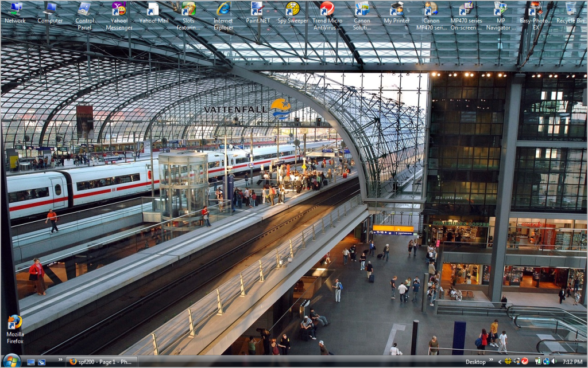
Task: Click the Windows Start orb
Action: (x=11, y=361)
